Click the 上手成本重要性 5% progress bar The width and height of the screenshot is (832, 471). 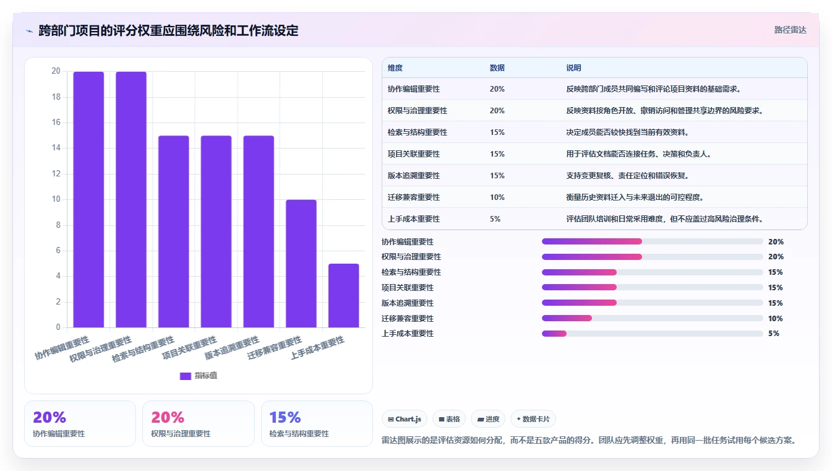[653, 334]
